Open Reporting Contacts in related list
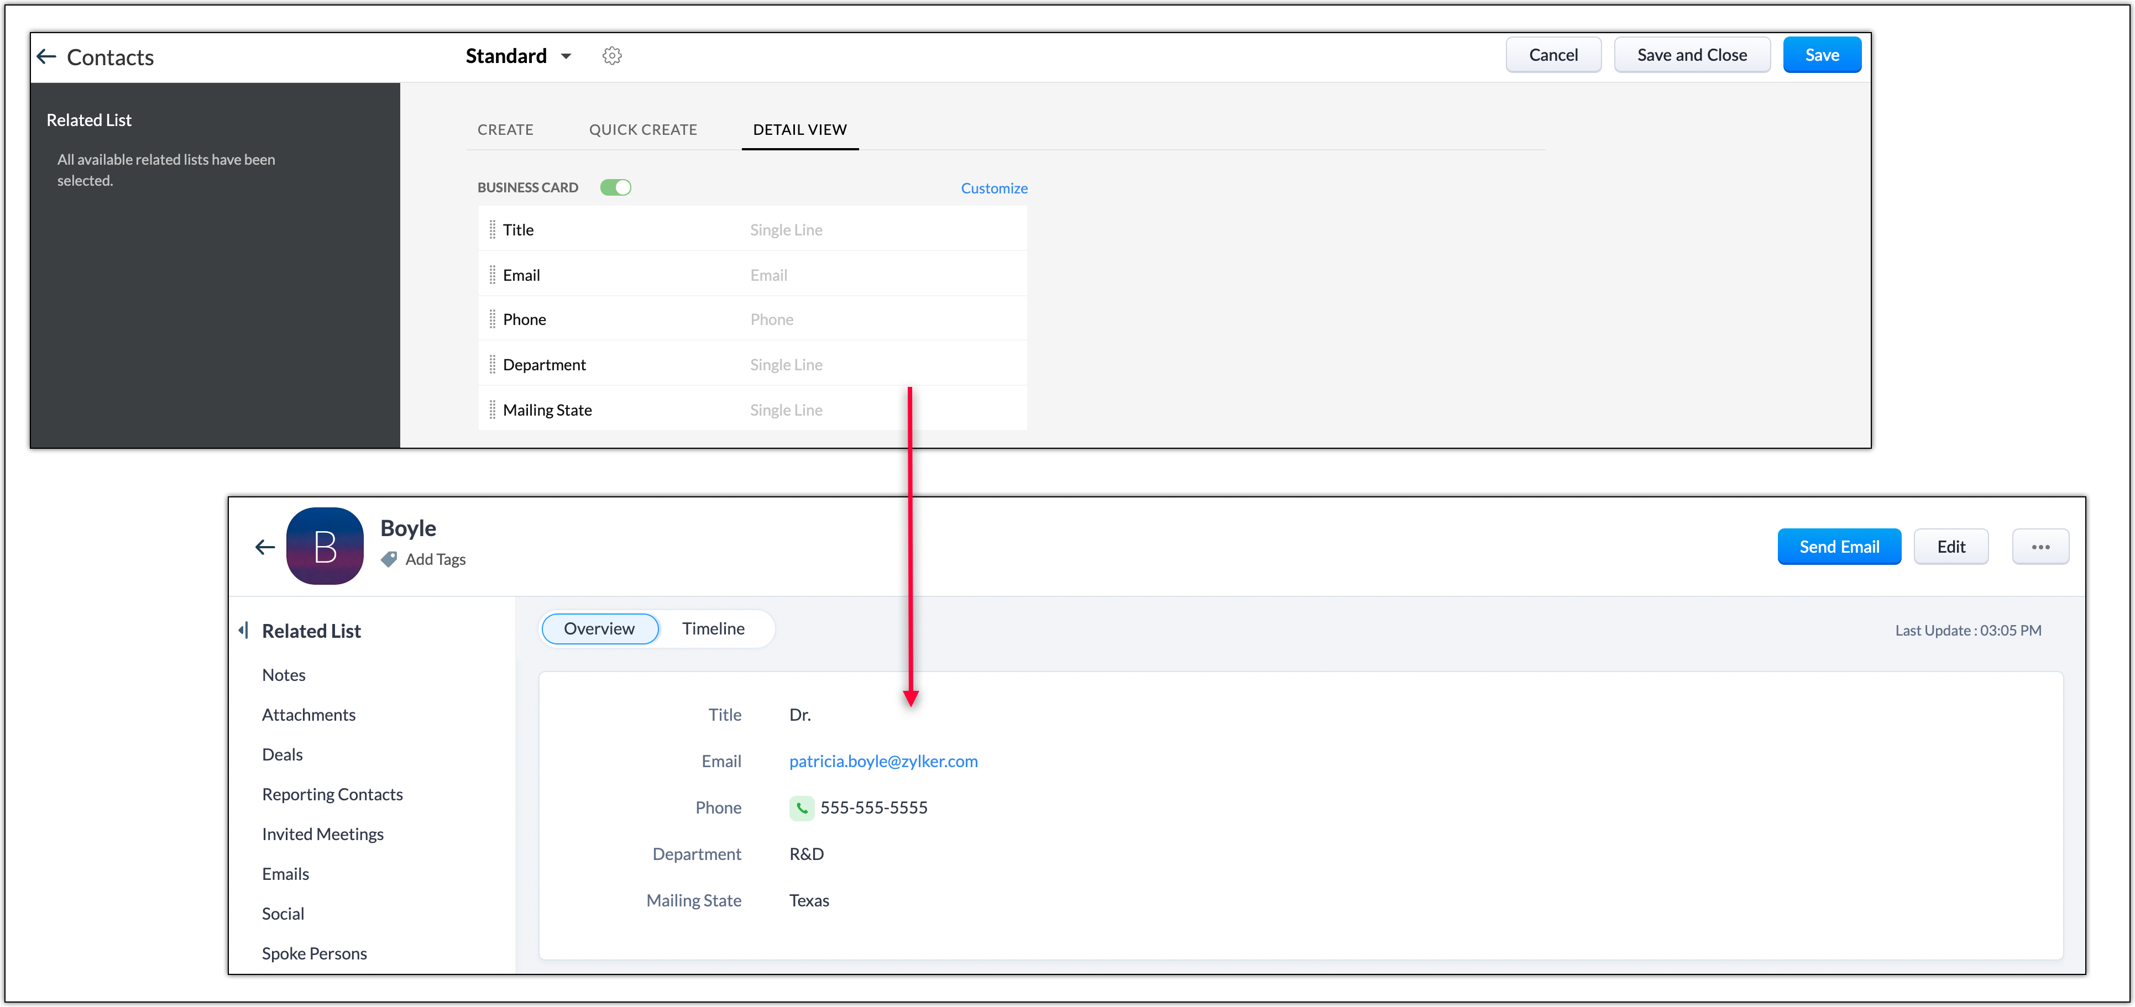Image resolution: width=2135 pixels, height=1007 pixels. pos(332,794)
